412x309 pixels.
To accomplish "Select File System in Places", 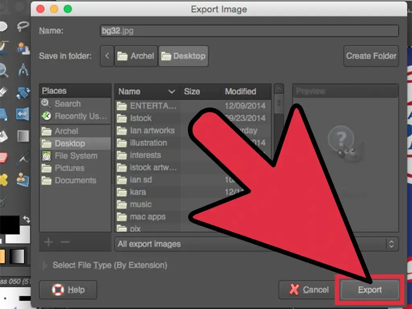I will (x=75, y=156).
